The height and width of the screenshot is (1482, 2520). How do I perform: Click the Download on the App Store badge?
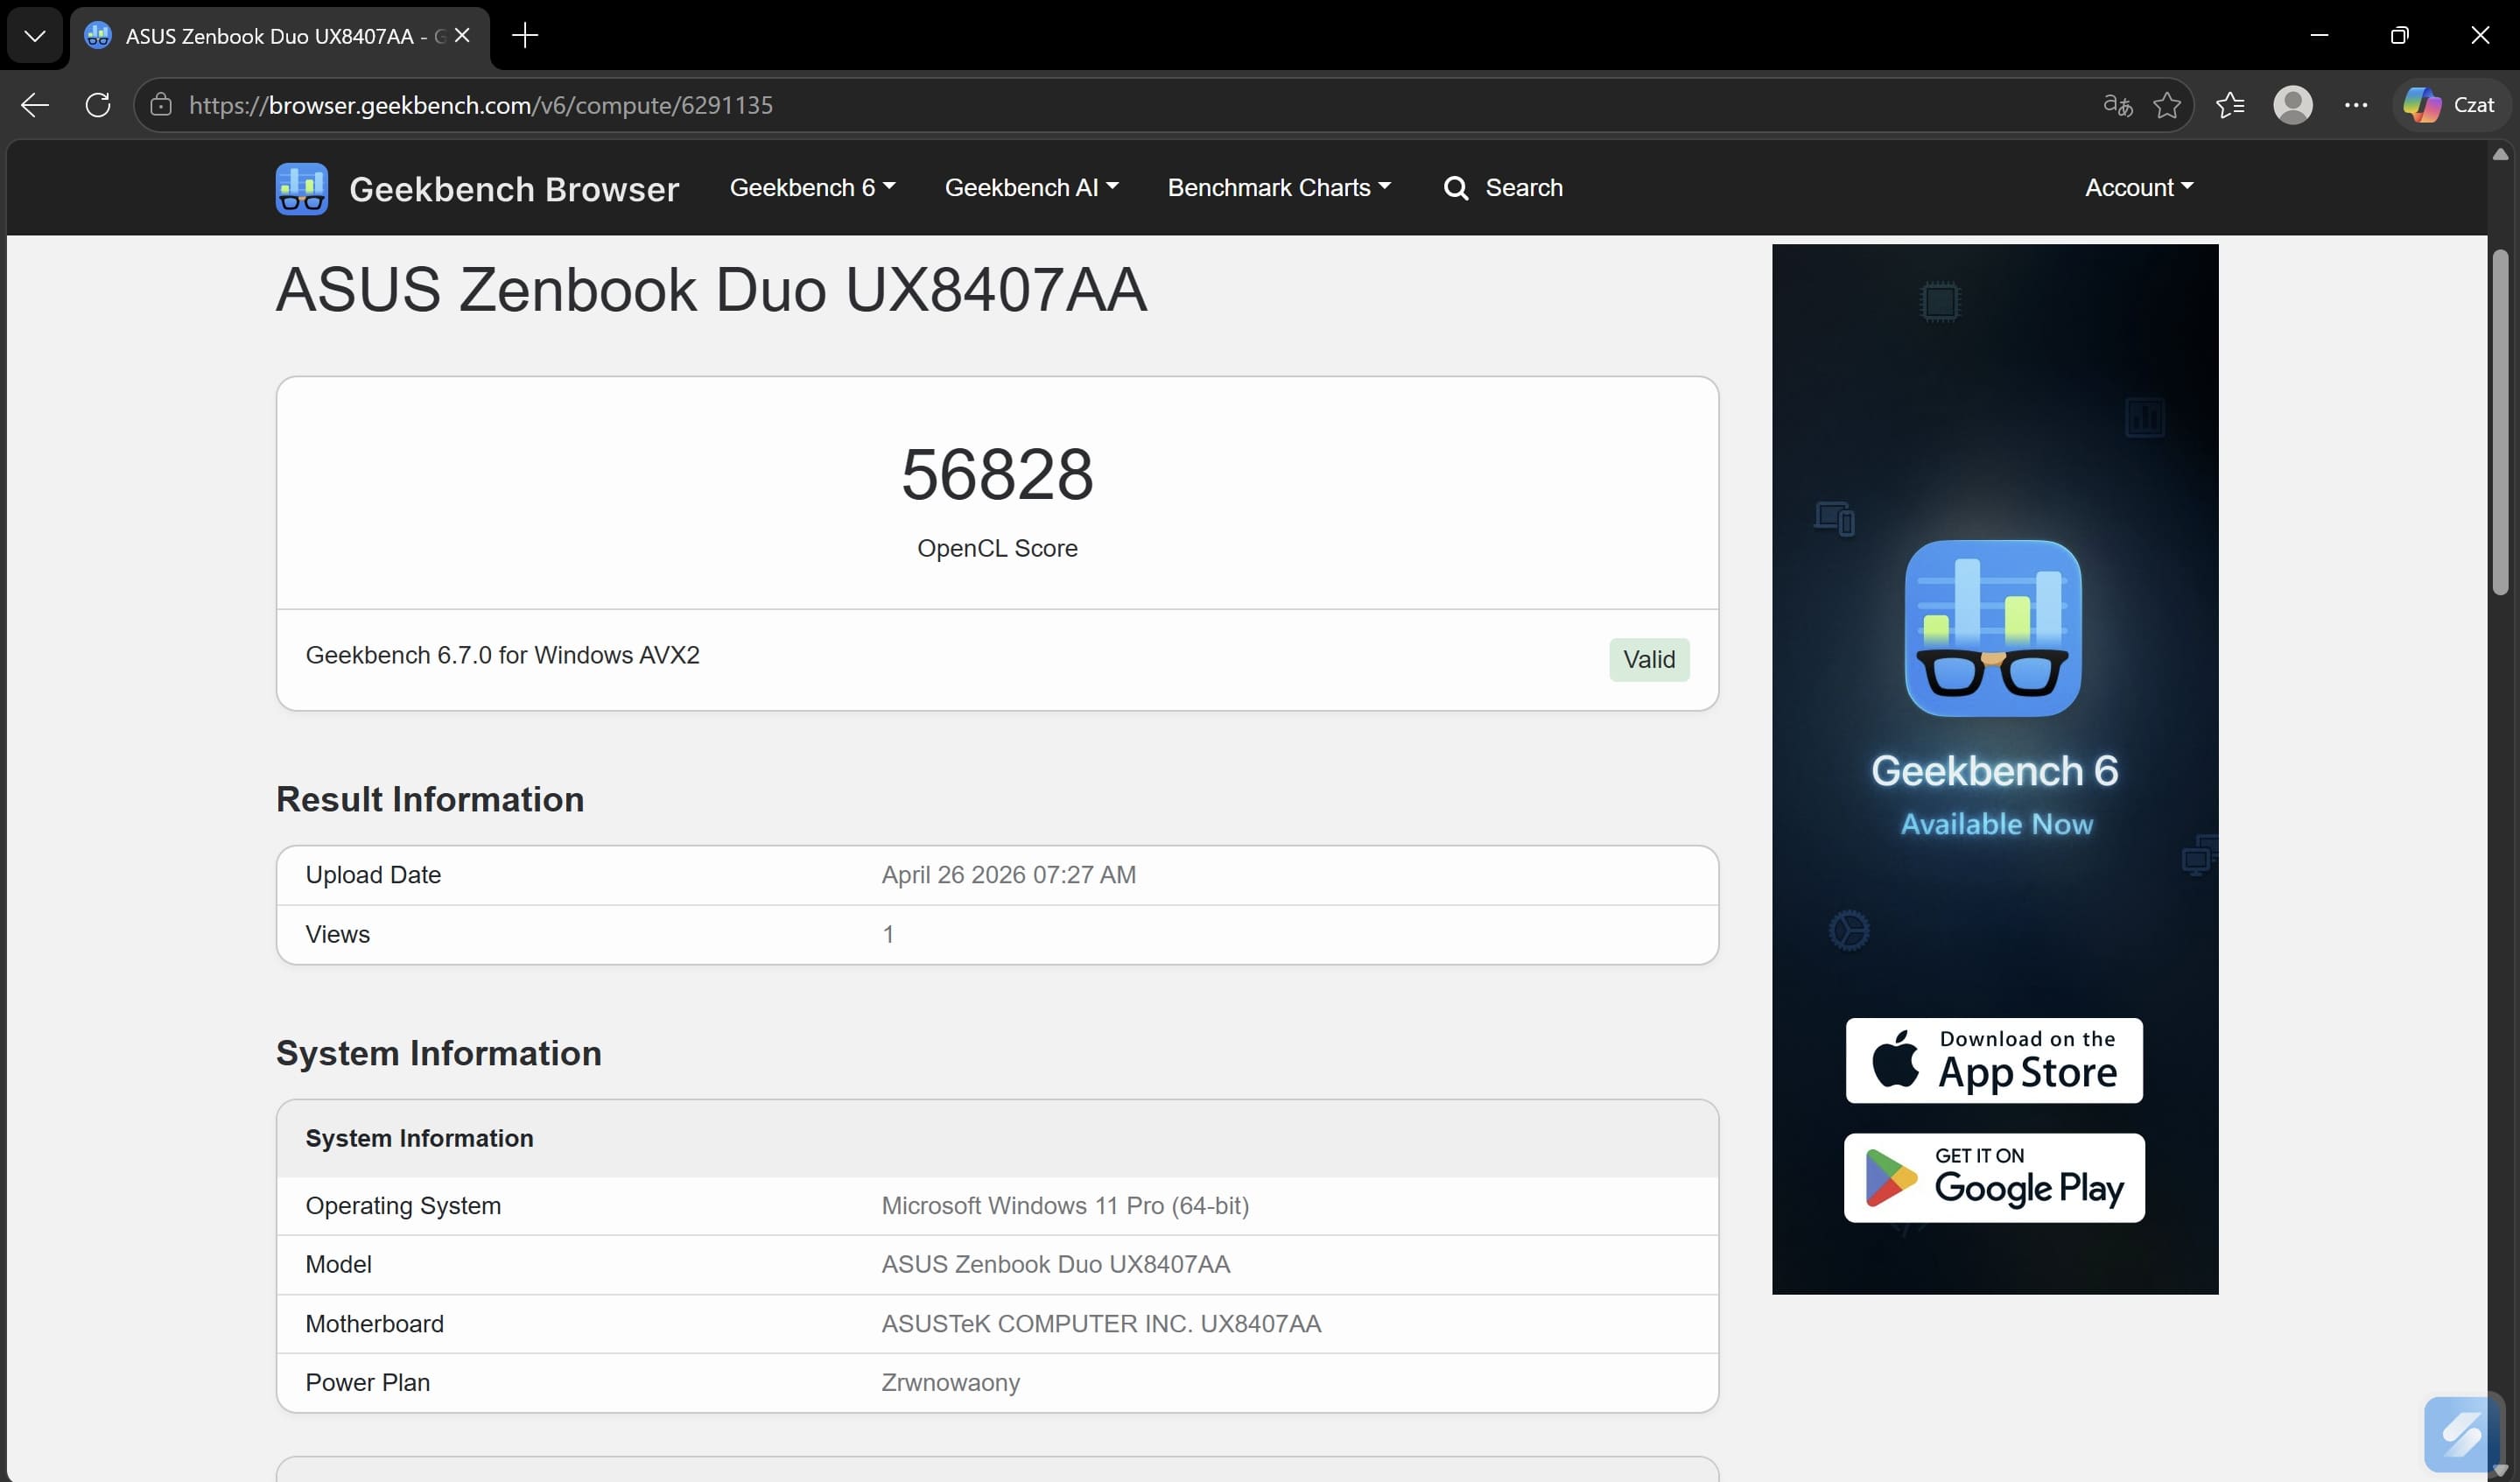(x=1993, y=1060)
